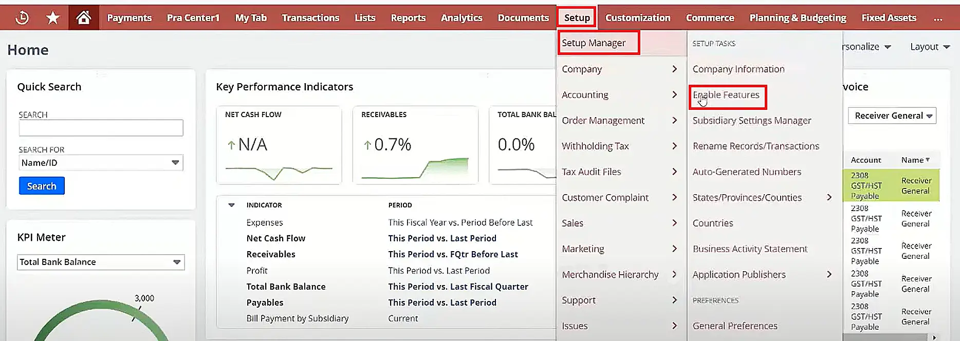Open the Transactions menu

[310, 18]
